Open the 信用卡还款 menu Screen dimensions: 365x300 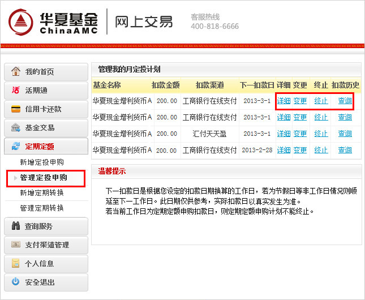click(x=46, y=109)
